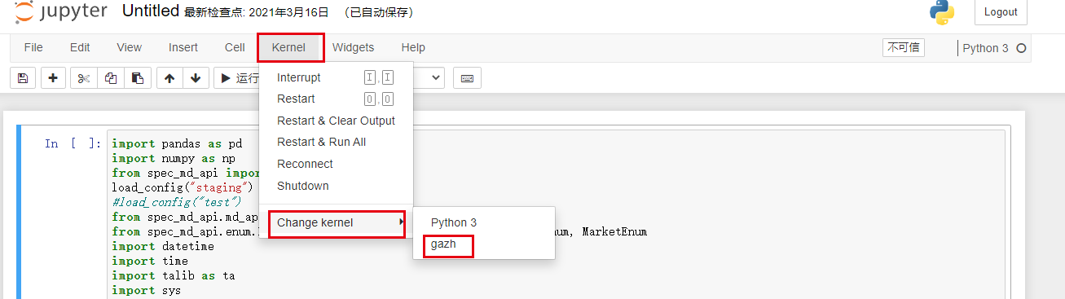
Task: Click the save notebook floppy icon
Action: 22,78
